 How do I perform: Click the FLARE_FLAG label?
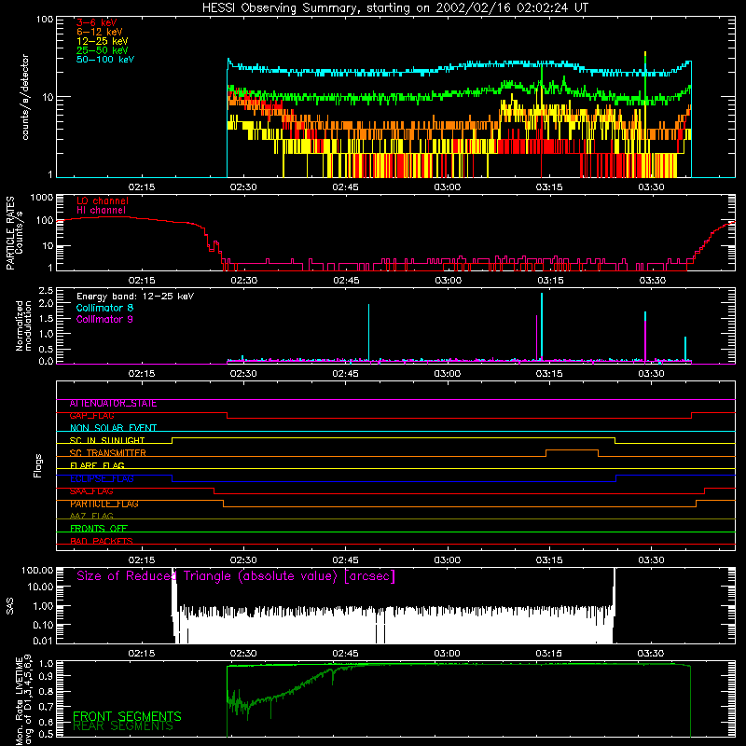tap(97, 465)
